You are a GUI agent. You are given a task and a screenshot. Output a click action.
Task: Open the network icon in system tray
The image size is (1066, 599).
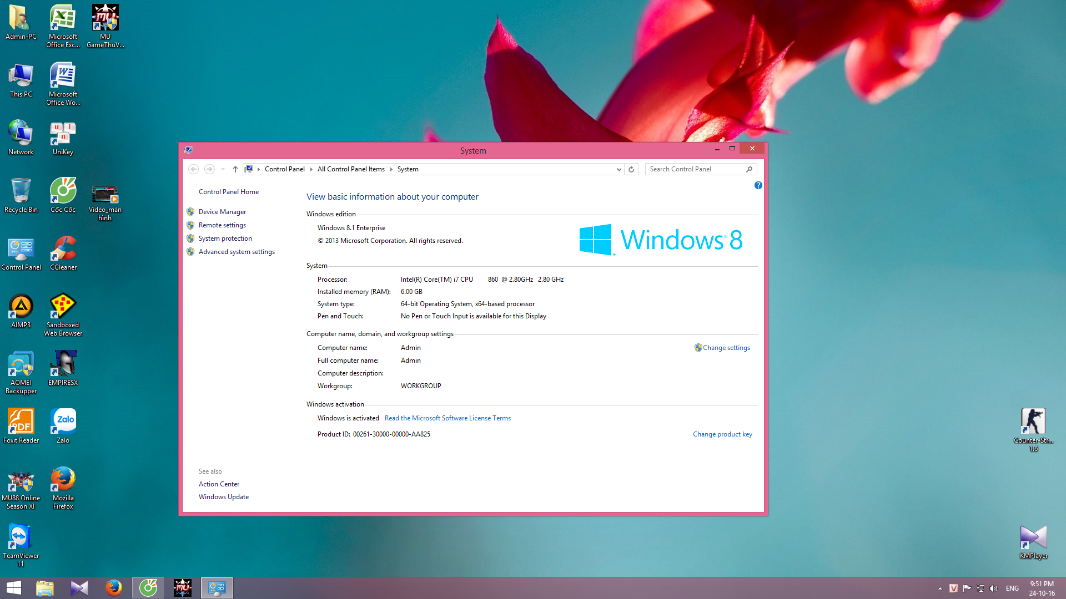tap(980, 588)
